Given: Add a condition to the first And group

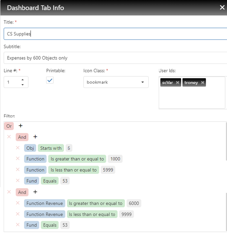Looking at the screenshot, I should click(35, 137).
